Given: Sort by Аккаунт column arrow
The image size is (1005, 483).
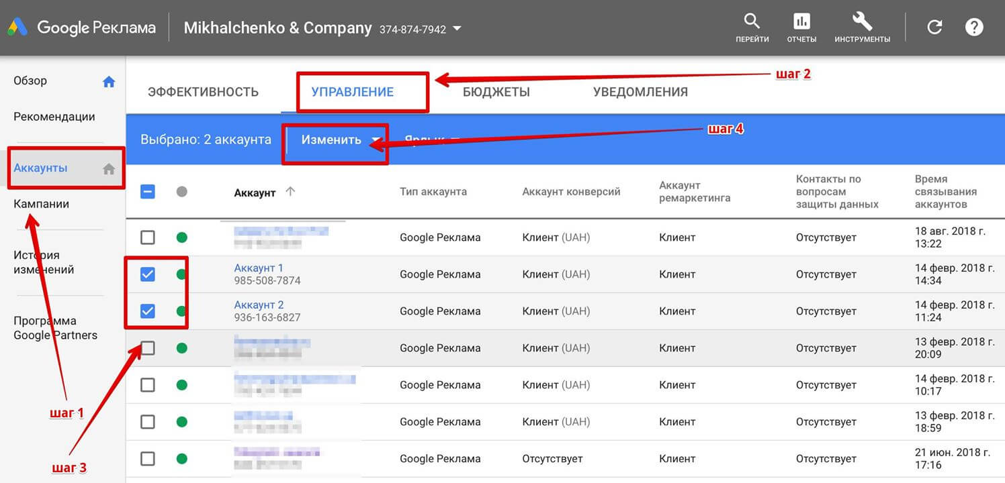Looking at the screenshot, I should pos(290,192).
